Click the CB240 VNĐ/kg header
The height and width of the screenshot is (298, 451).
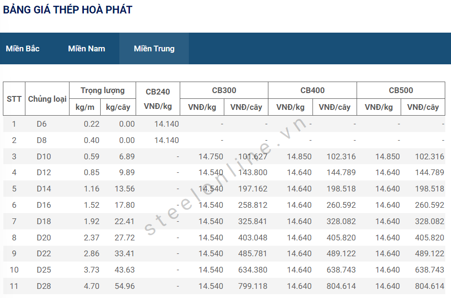pos(158,99)
